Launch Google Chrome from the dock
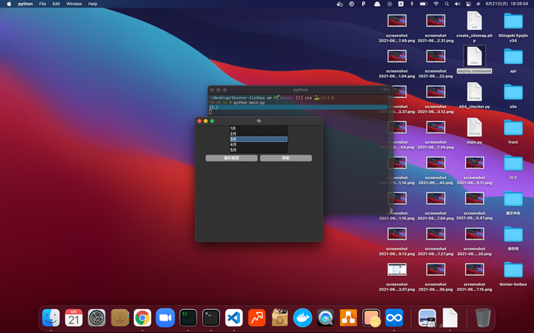Image resolution: width=534 pixels, height=333 pixels. tap(142, 318)
